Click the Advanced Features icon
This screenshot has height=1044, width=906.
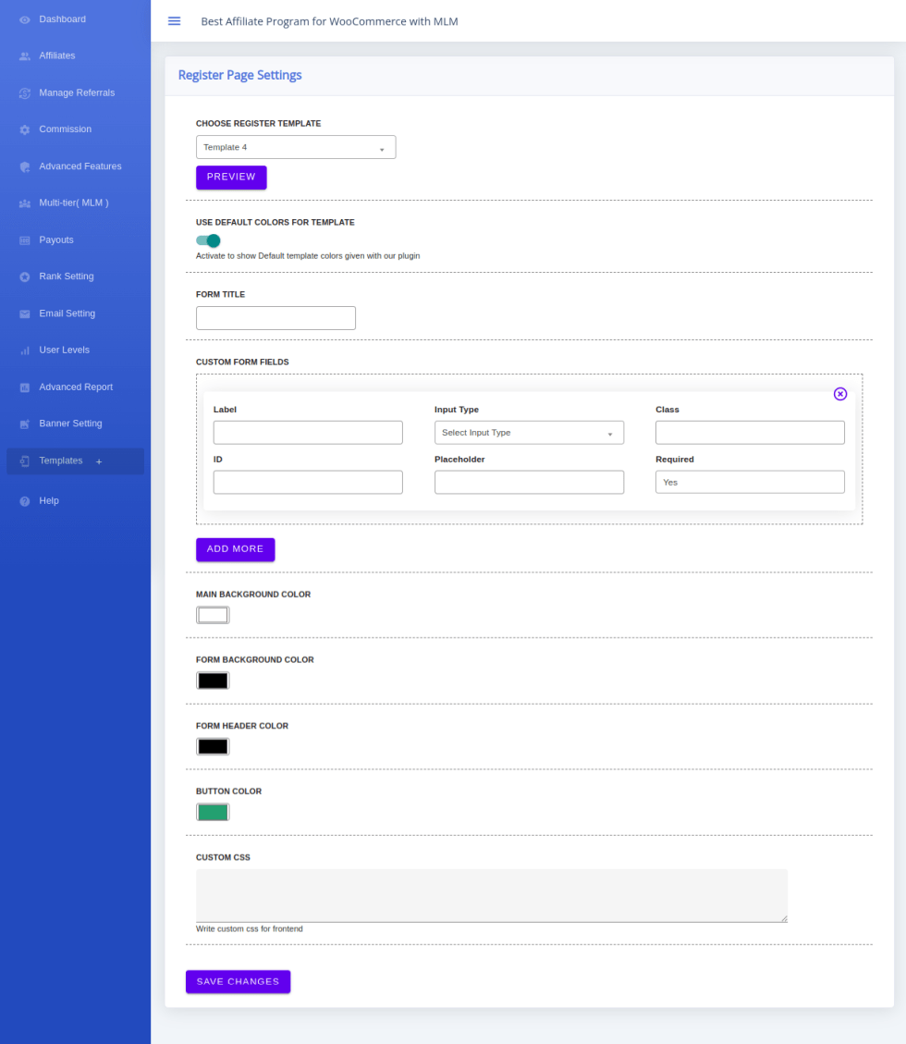pos(25,167)
